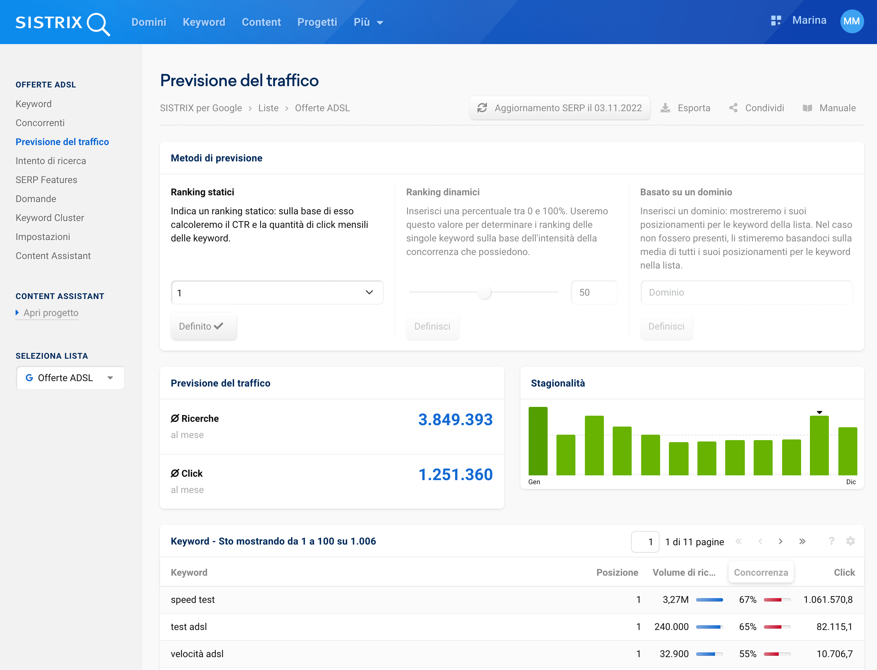Open Keyword Cluster in sidebar
The image size is (877, 670).
[50, 218]
